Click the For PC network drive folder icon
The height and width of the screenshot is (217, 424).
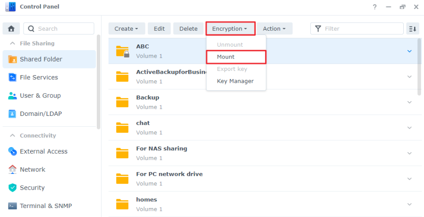(122, 179)
